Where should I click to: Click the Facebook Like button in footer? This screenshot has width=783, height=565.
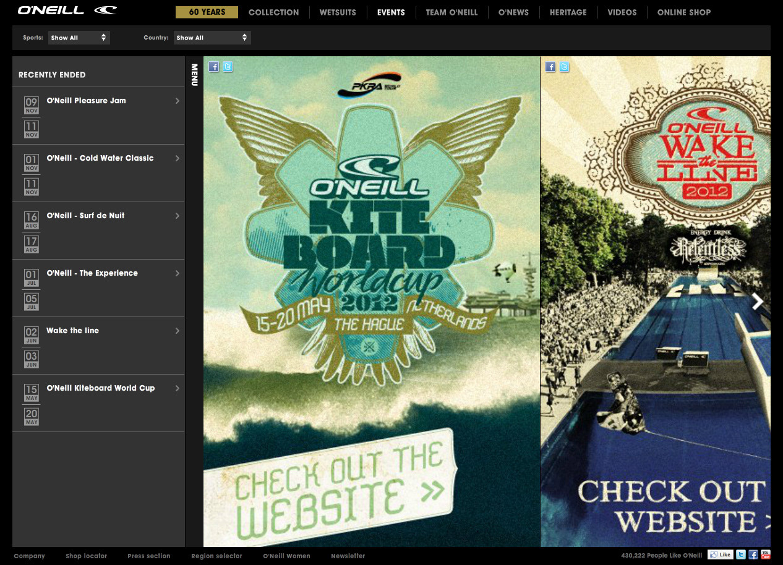click(x=721, y=555)
